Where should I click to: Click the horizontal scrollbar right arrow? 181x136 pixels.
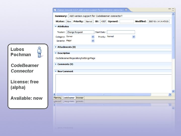pyautogui.click(x=170, y=94)
